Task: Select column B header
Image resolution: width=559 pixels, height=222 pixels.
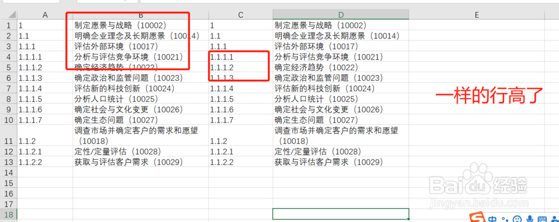Action: [x=141, y=15]
